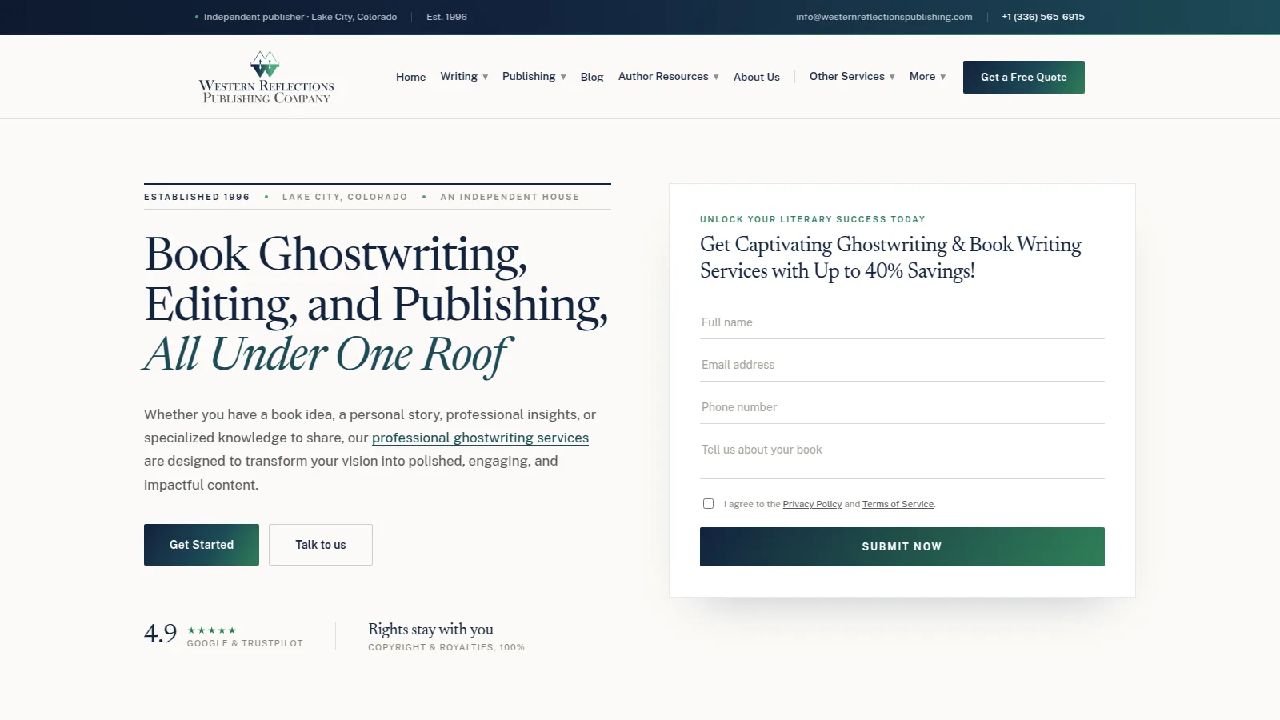Click the Talk to us button

tap(321, 545)
